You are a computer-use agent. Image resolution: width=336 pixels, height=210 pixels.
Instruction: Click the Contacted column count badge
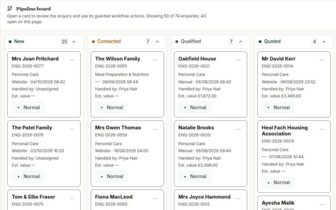(x=148, y=42)
